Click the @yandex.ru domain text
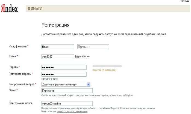 [82, 56]
